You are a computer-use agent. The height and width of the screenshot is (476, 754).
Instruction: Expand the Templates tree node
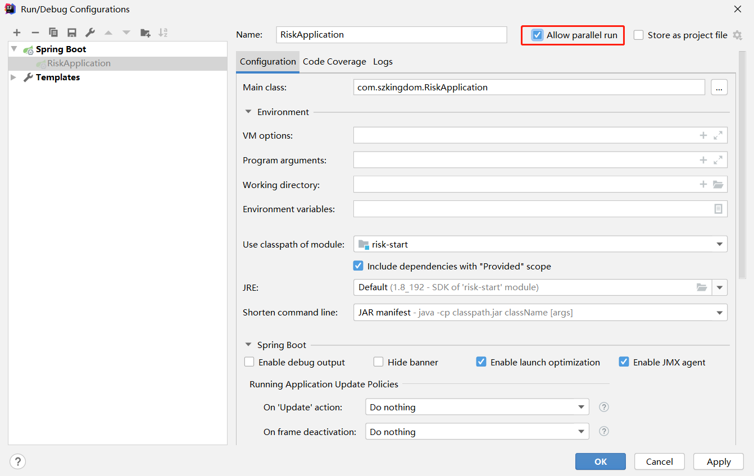14,77
